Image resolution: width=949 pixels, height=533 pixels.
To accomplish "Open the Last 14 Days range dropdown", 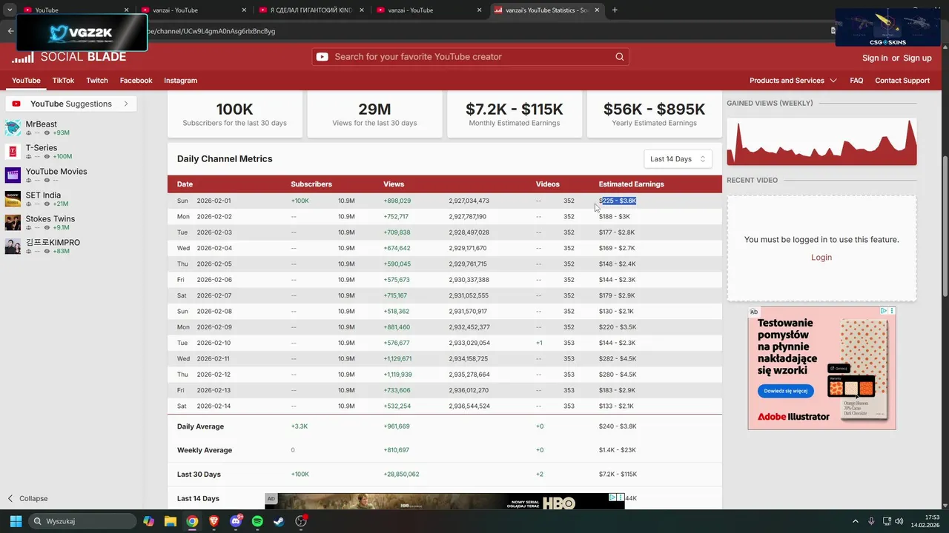I will [678, 159].
